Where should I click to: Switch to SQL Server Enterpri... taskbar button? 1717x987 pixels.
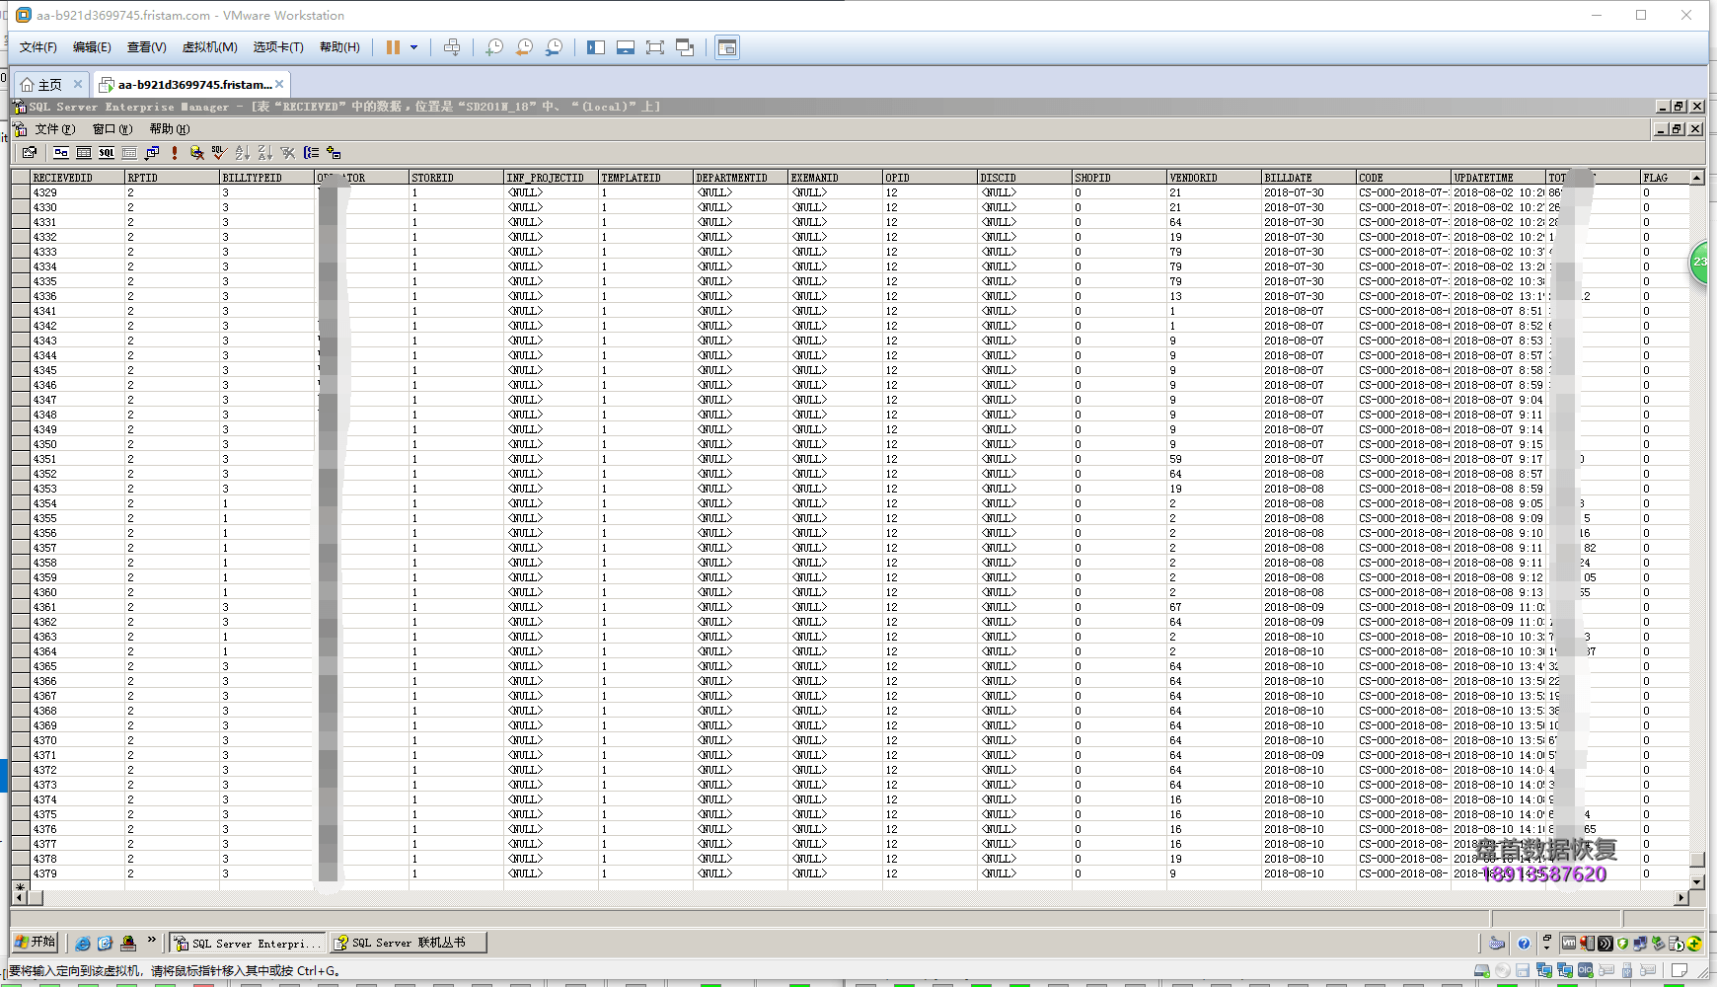click(248, 943)
